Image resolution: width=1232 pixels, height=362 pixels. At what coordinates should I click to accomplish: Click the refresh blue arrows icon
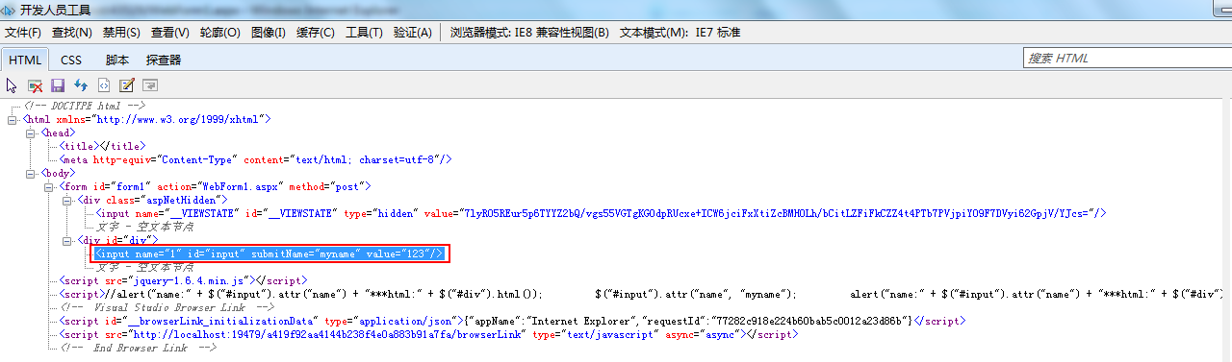(81, 85)
